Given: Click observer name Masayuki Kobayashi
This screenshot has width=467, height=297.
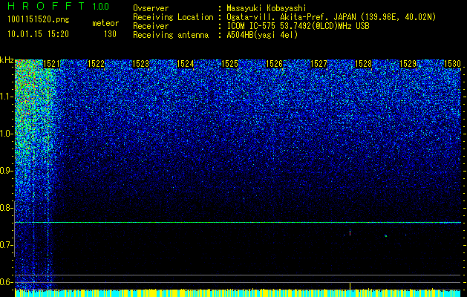Looking at the screenshot, I should point(267,8).
